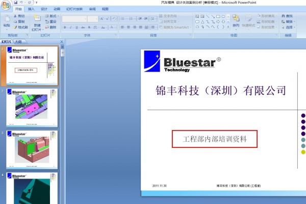Click 重设 to reset the slide
The width and height of the screenshot is (306, 204).
[50, 21]
